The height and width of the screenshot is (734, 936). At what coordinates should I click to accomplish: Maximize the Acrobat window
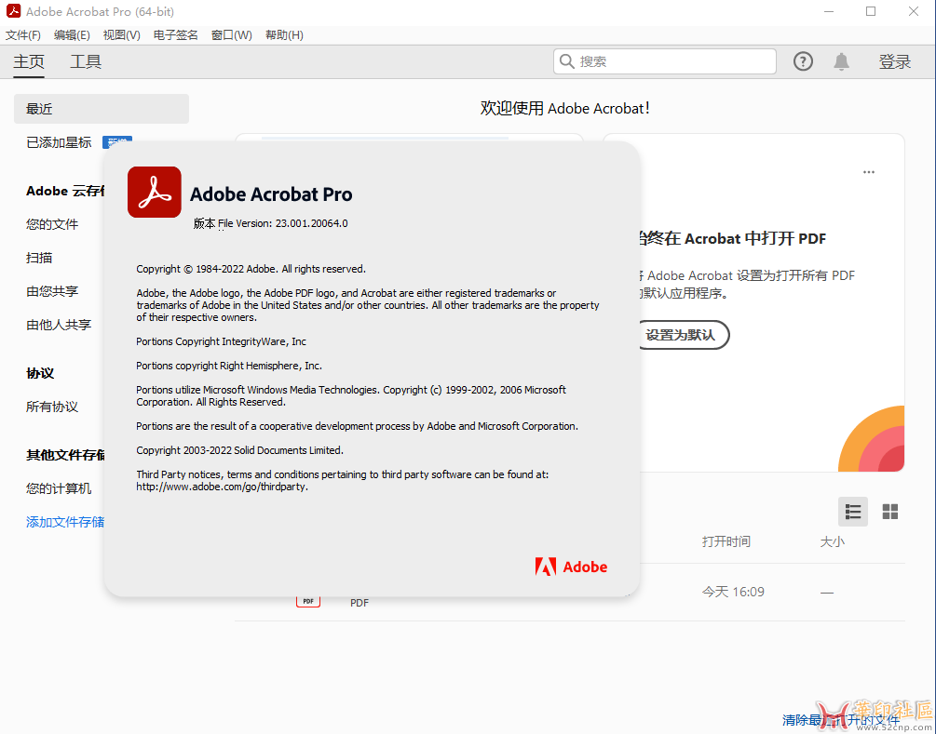[871, 11]
